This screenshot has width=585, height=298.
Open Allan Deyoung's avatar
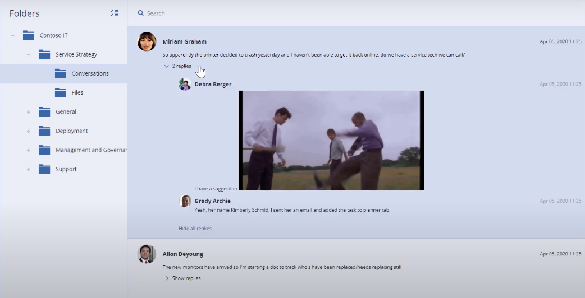(147, 254)
